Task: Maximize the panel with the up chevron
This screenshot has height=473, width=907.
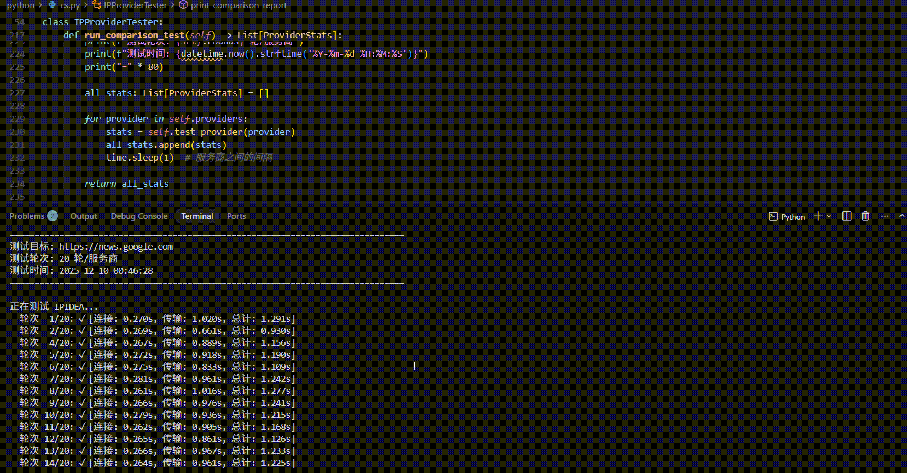Action: (x=902, y=216)
